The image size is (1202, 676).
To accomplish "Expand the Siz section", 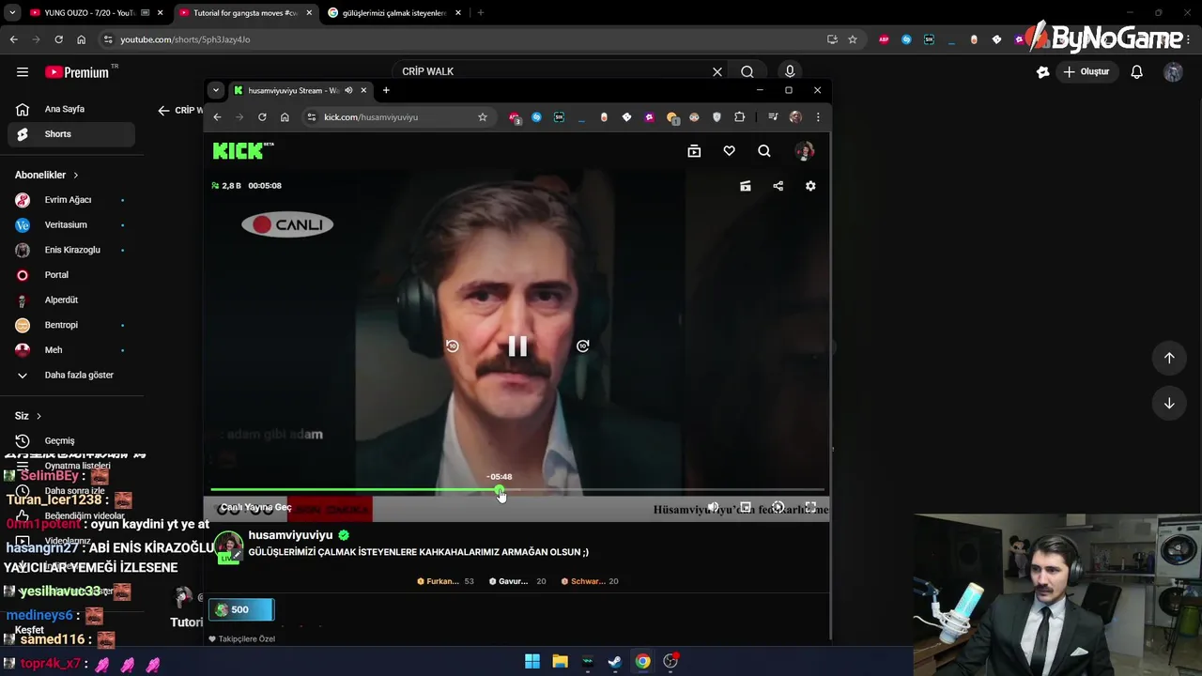I will (x=28, y=416).
